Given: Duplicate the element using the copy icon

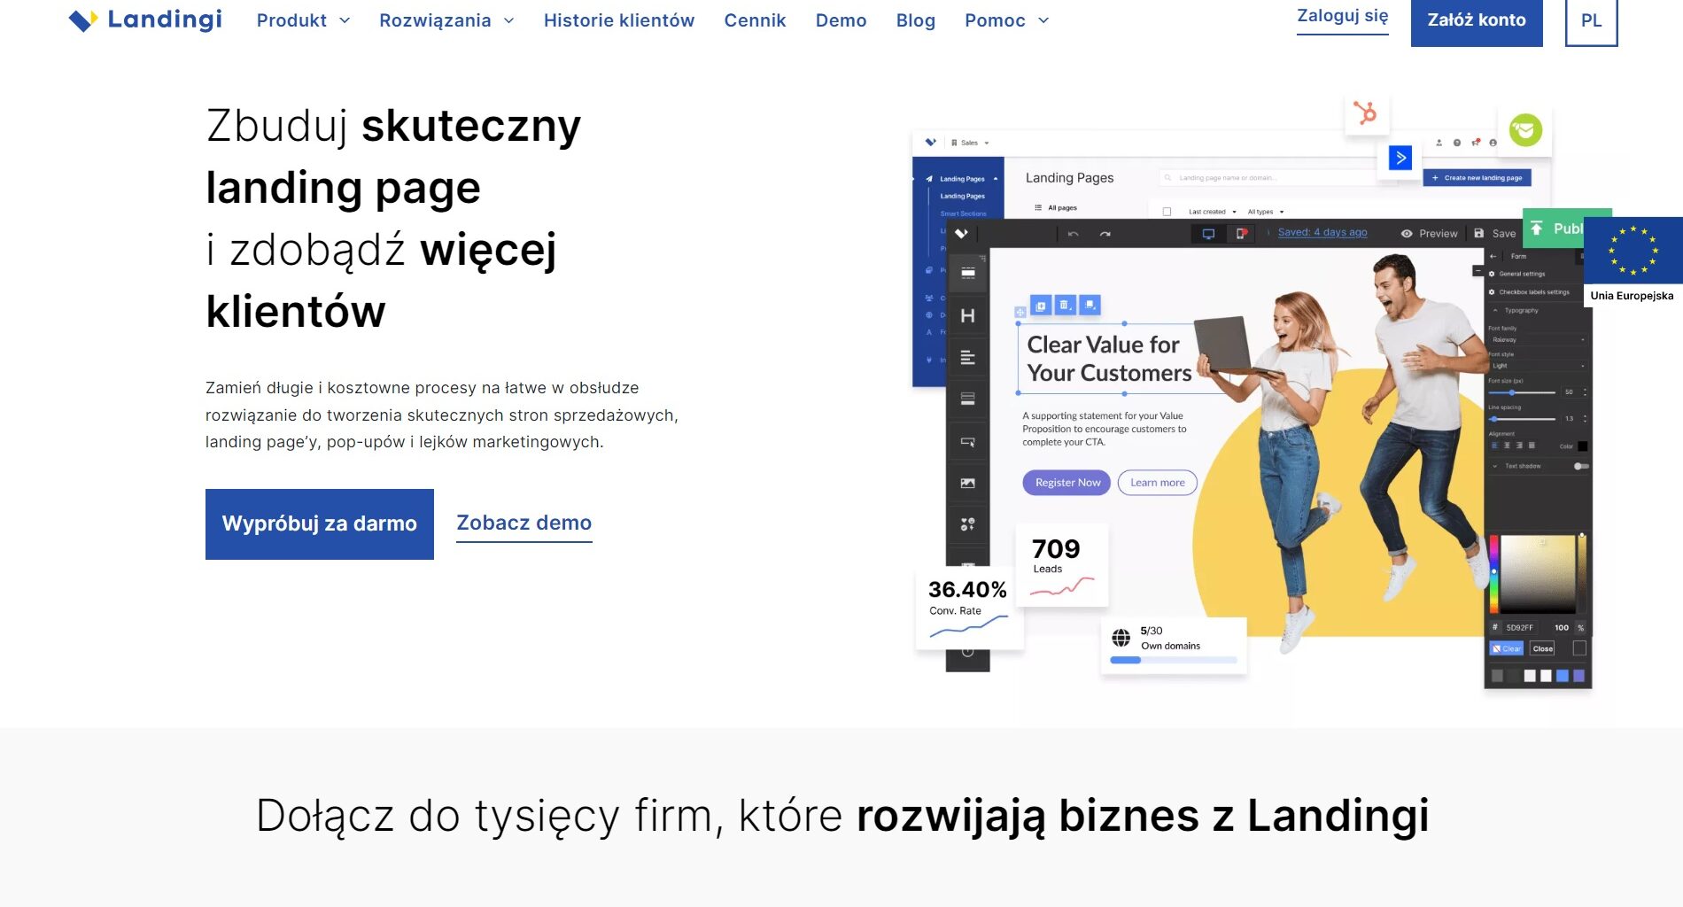Looking at the screenshot, I should (x=1040, y=306).
